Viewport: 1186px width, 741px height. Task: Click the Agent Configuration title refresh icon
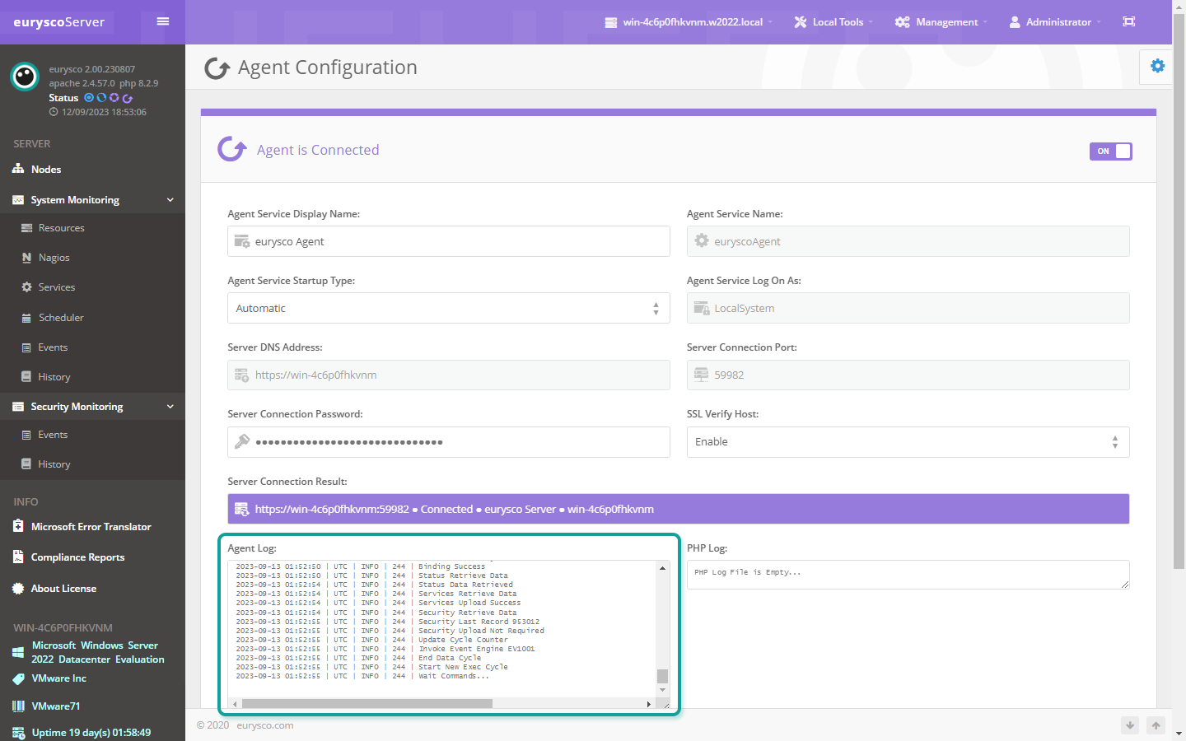click(217, 68)
